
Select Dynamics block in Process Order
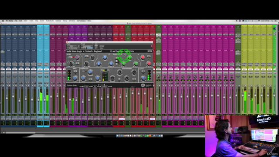(x=104, y=86)
